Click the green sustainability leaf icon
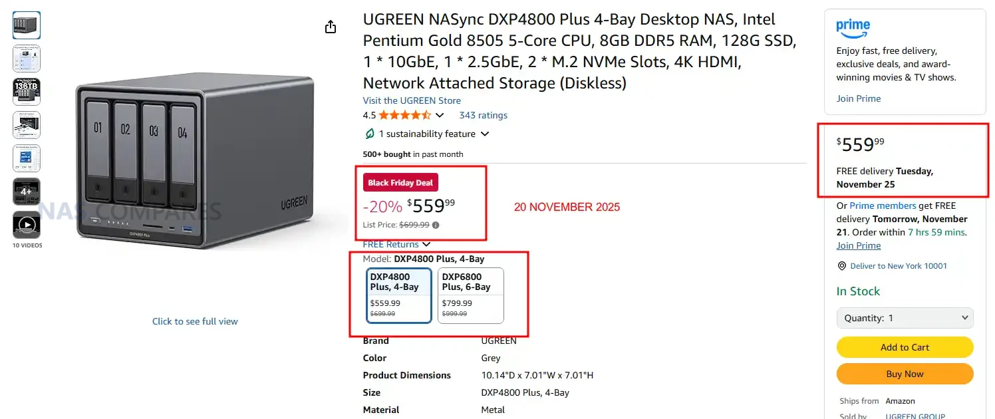The width and height of the screenshot is (995, 419). (370, 134)
